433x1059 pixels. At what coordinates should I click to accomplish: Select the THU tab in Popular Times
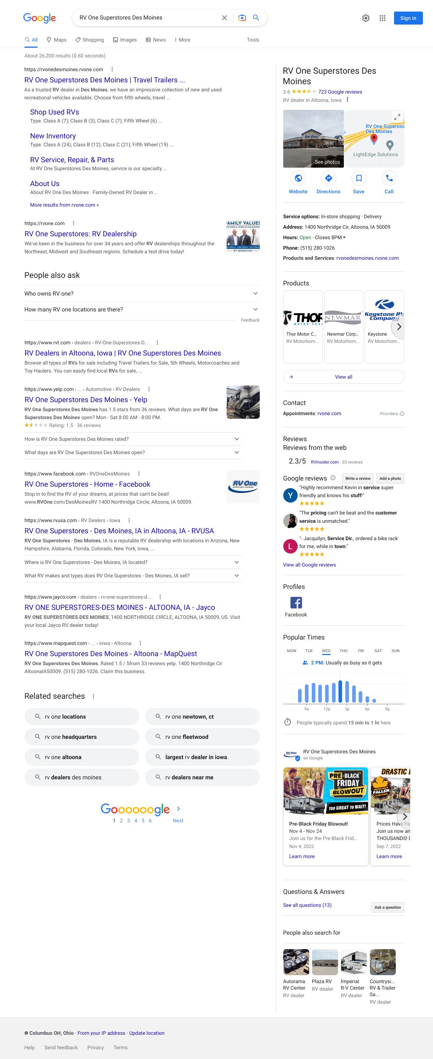(x=344, y=651)
